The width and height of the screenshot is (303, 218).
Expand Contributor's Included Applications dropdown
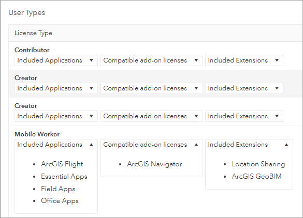[x=56, y=60]
